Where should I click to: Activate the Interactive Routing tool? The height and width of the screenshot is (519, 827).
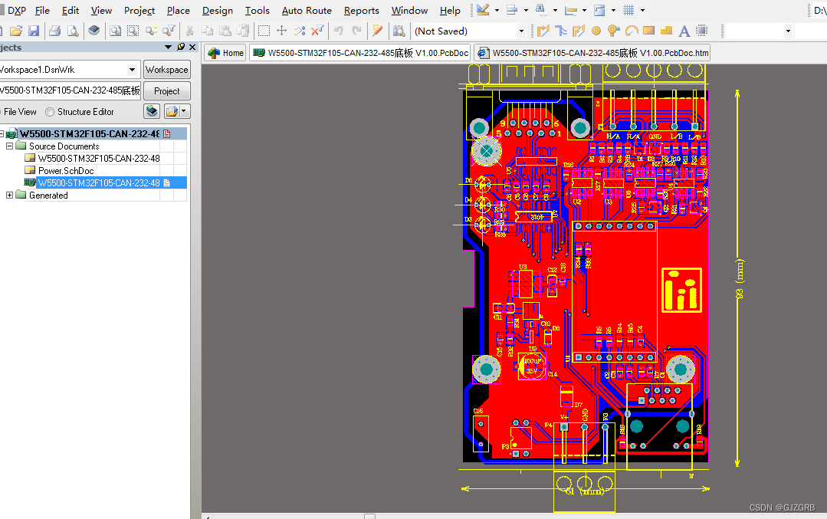pyautogui.click(x=543, y=31)
